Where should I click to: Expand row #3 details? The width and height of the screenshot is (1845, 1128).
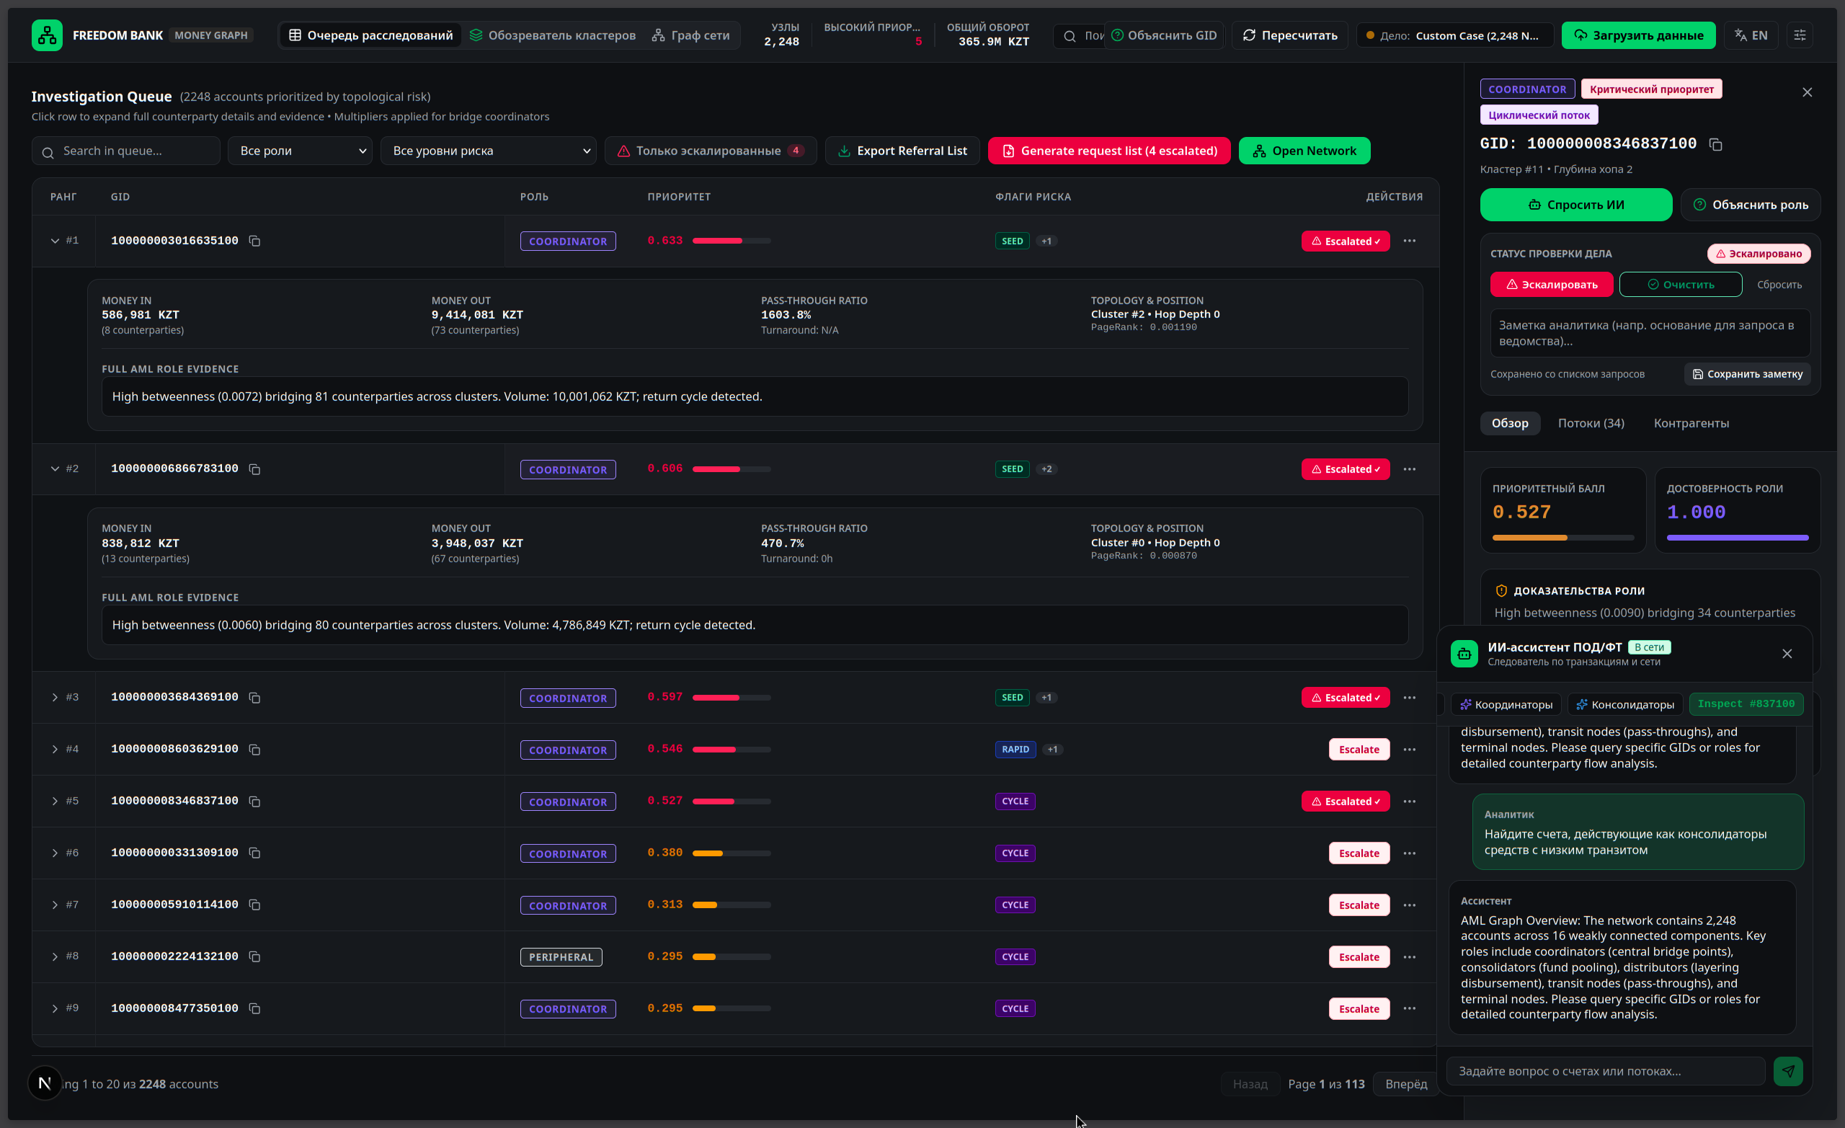point(55,697)
